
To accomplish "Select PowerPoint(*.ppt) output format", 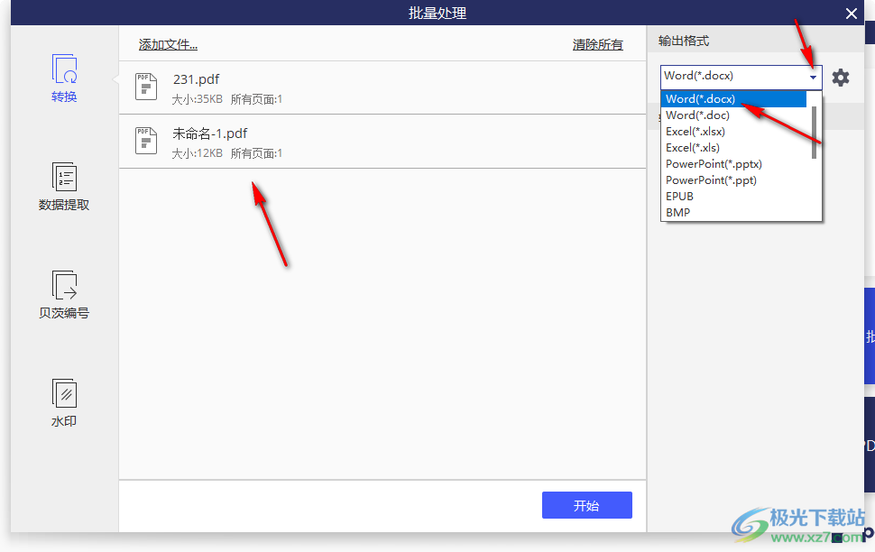I will (711, 180).
